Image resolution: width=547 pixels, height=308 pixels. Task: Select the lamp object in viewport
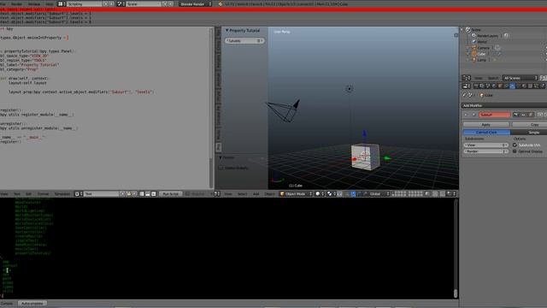(350, 89)
